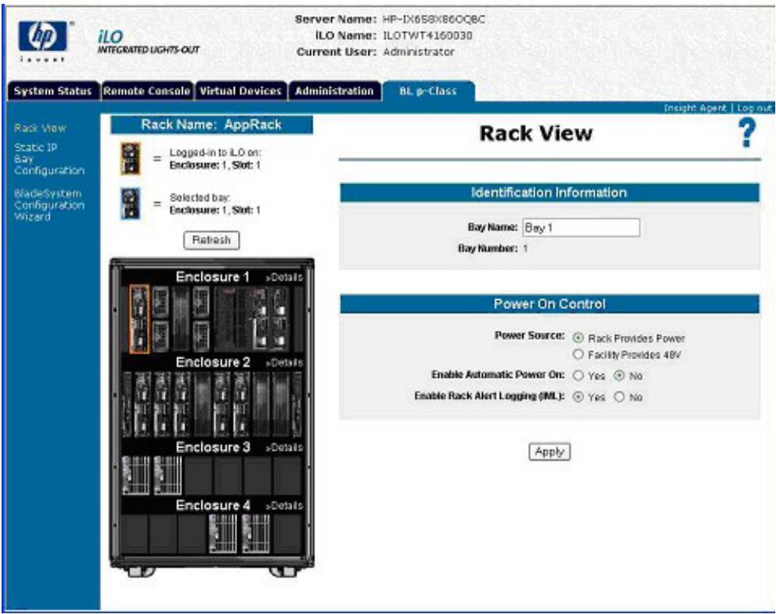Set Enable Rack Alert Logging to Yes
The image size is (776, 614).
coord(578,397)
